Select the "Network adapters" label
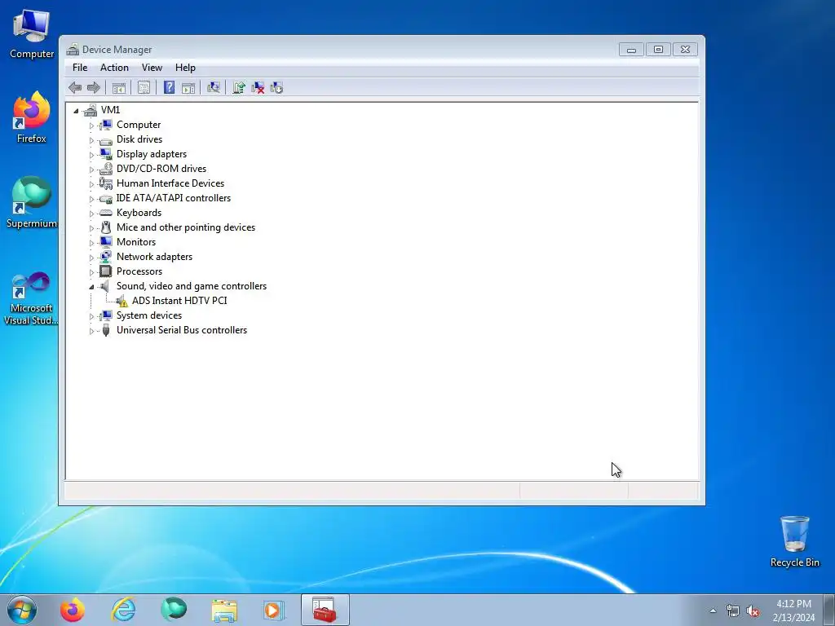Viewport: 835px width, 626px height. [154, 257]
